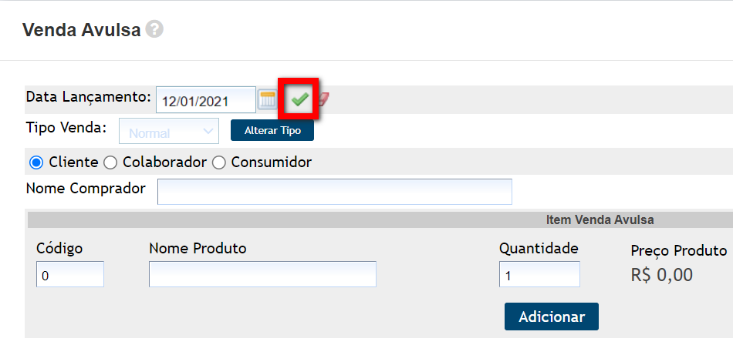Click the Venda Avulsa page heading

(x=81, y=30)
